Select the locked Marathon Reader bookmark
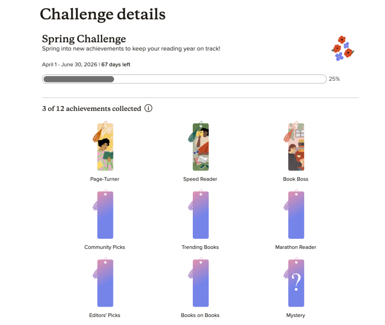The height and width of the screenshot is (325, 385). click(x=296, y=215)
